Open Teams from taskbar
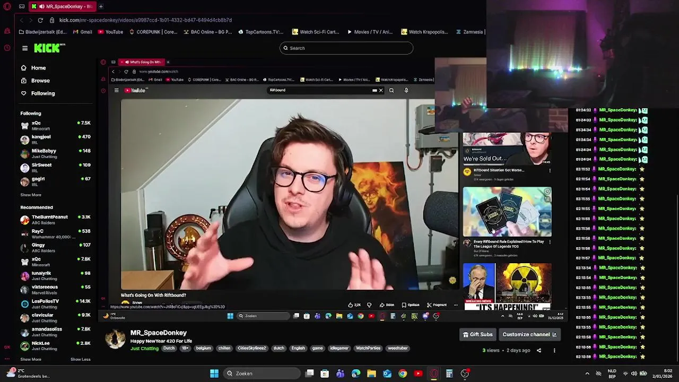The image size is (679, 382). (x=340, y=374)
